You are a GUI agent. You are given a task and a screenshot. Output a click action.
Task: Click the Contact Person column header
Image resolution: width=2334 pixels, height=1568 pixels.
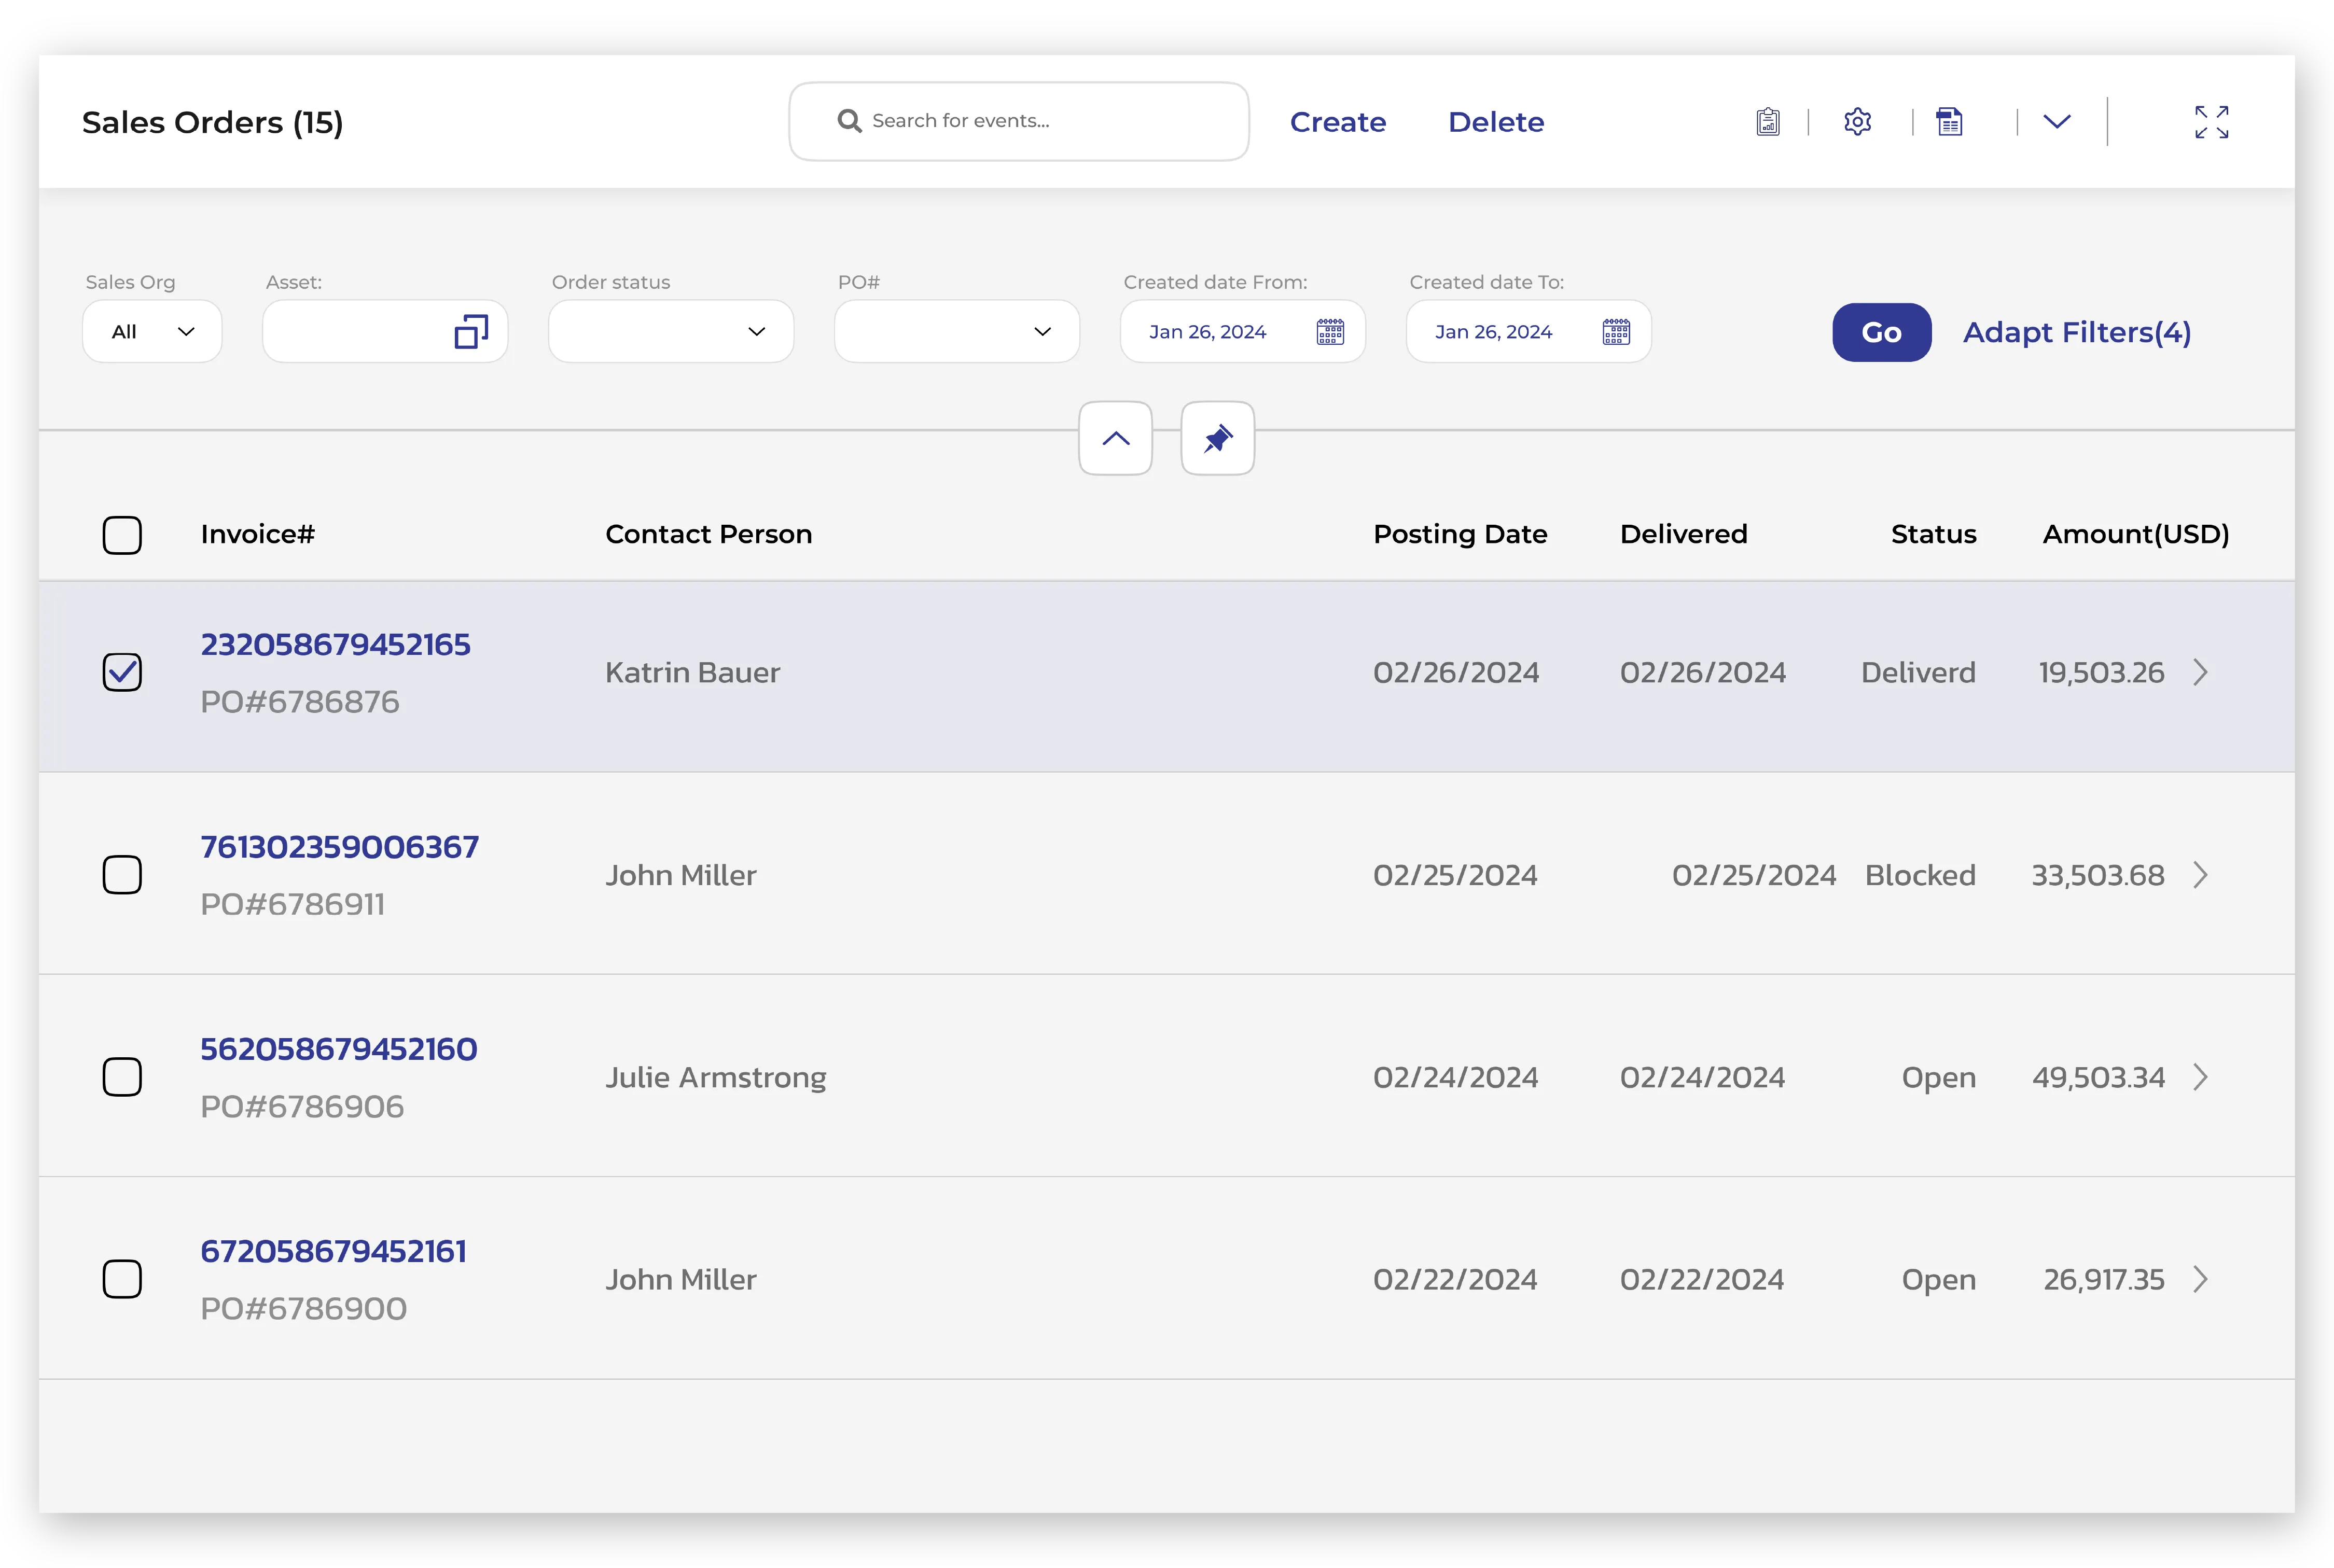pyautogui.click(x=708, y=534)
